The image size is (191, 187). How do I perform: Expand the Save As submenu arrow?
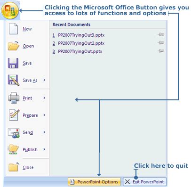44,80
